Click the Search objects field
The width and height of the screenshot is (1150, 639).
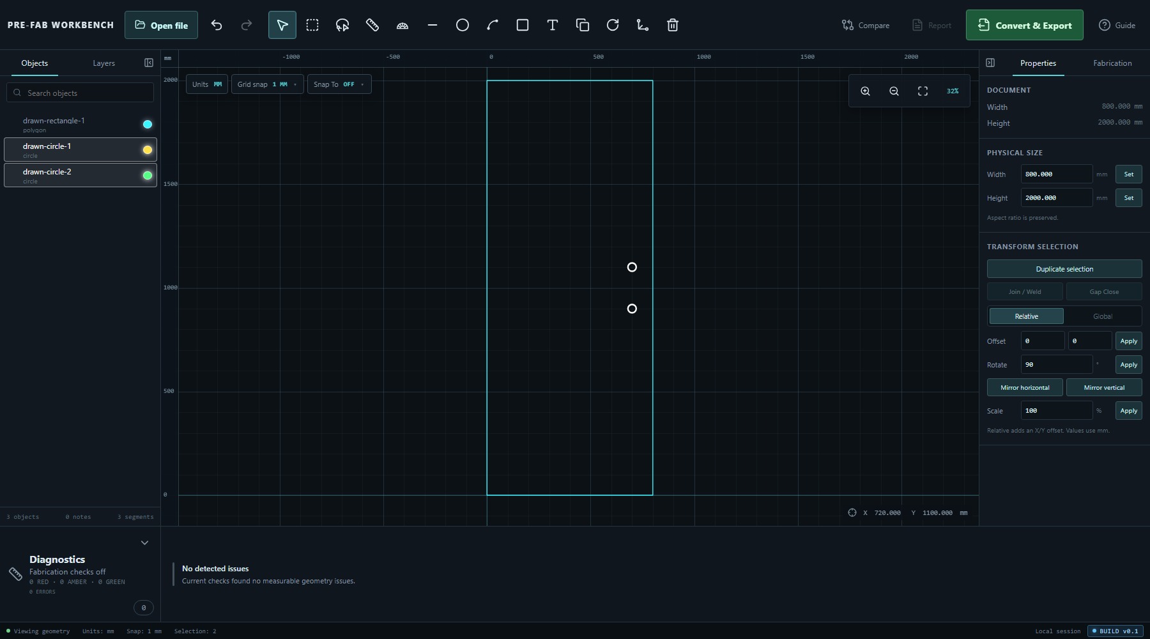(x=80, y=93)
